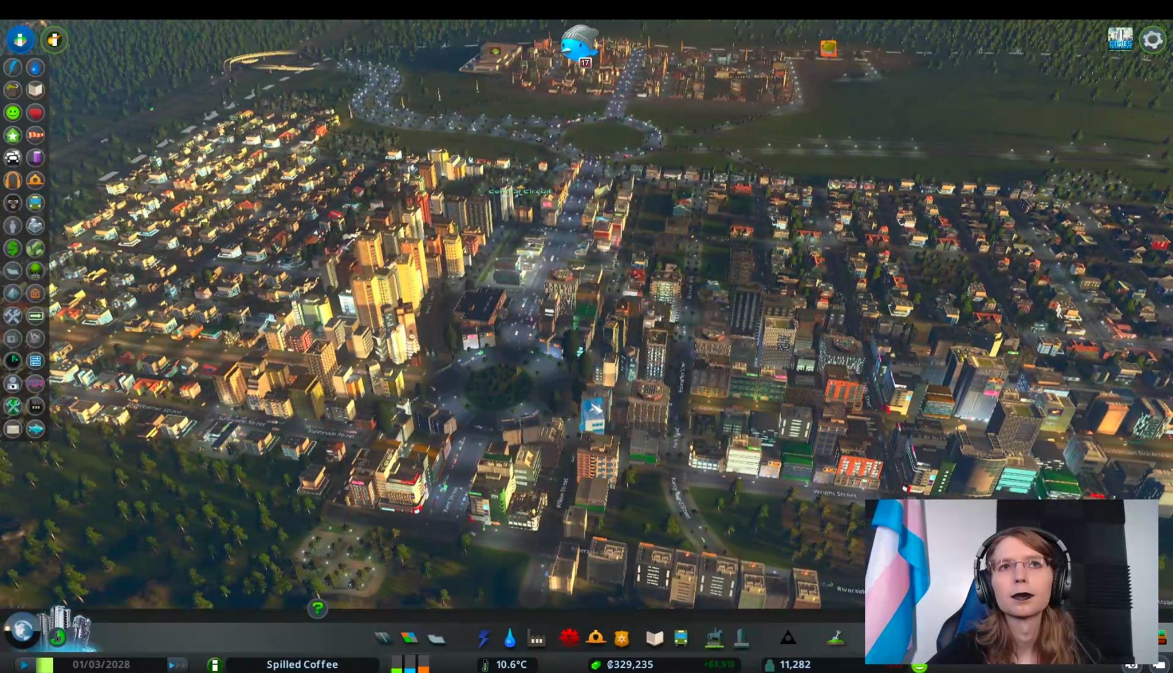This screenshot has width=1173, height=673.
Task: Show the Health info view
Action: pos(36,113)
